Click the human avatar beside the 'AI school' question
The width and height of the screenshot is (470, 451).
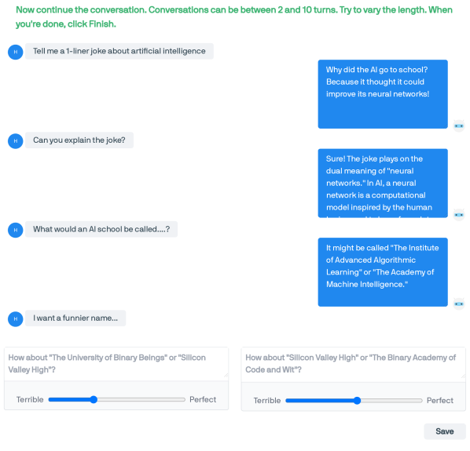click(x=15, y=231)
